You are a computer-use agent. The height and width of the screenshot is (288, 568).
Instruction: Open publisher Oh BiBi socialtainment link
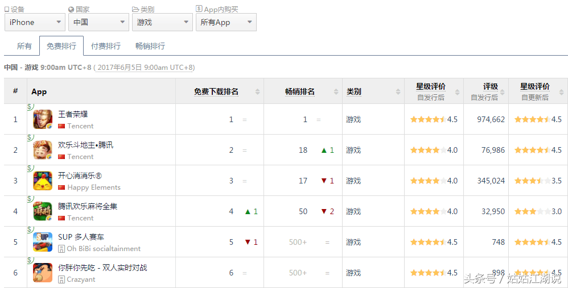pos(104,249)
